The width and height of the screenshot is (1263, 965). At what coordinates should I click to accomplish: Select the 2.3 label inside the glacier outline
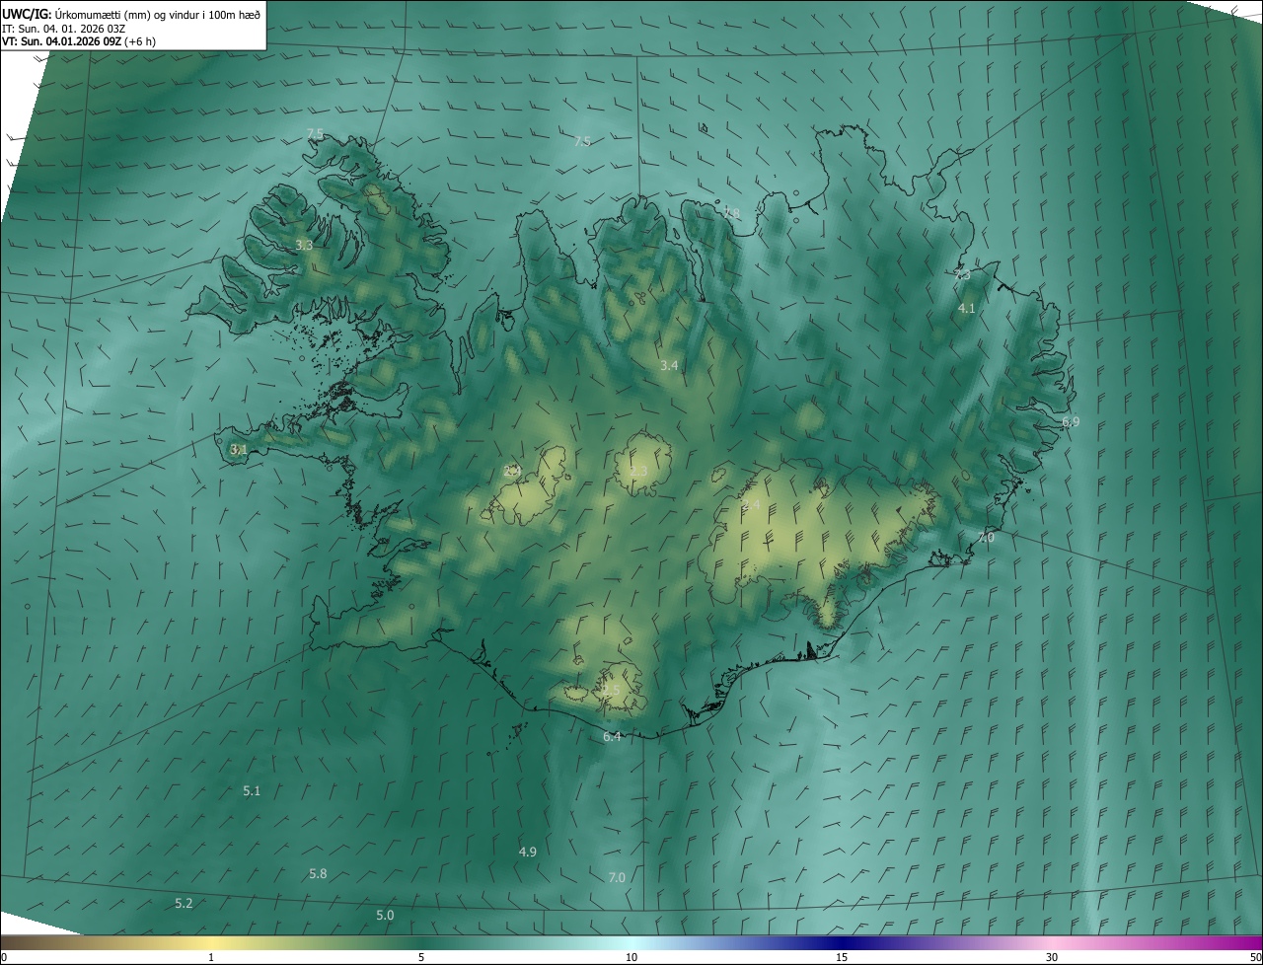pos(638,471)
